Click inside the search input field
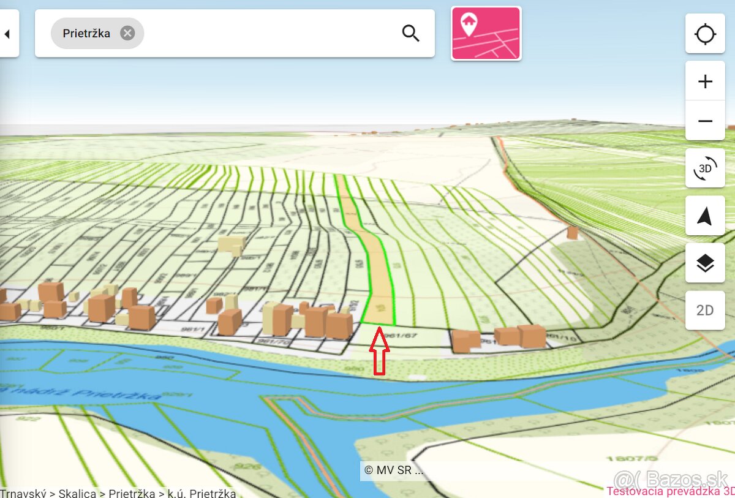 pyautogui.click(x=269, y=33)
